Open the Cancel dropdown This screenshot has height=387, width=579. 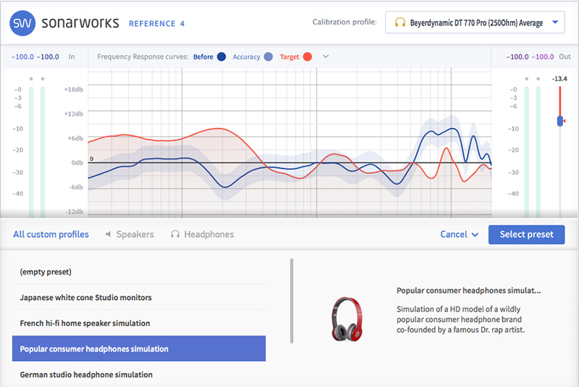(x=460, y=234)
